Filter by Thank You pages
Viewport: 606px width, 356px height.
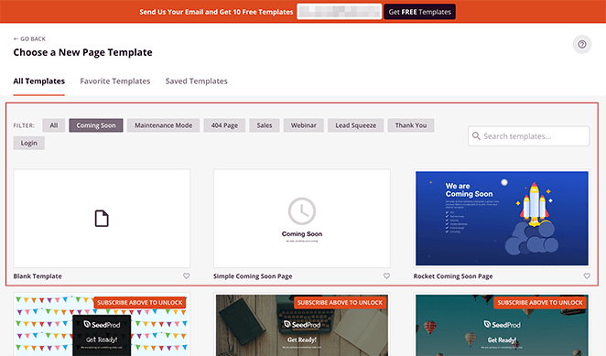[411, 125]
